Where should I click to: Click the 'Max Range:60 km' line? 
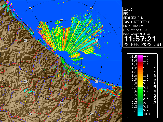[x=137, y=34]
